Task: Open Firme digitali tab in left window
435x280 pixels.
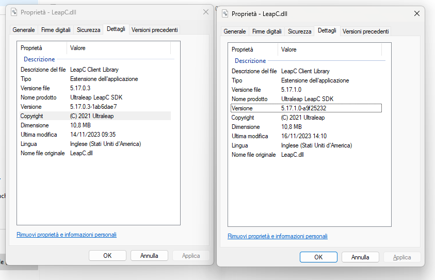Action: (56, 30)
